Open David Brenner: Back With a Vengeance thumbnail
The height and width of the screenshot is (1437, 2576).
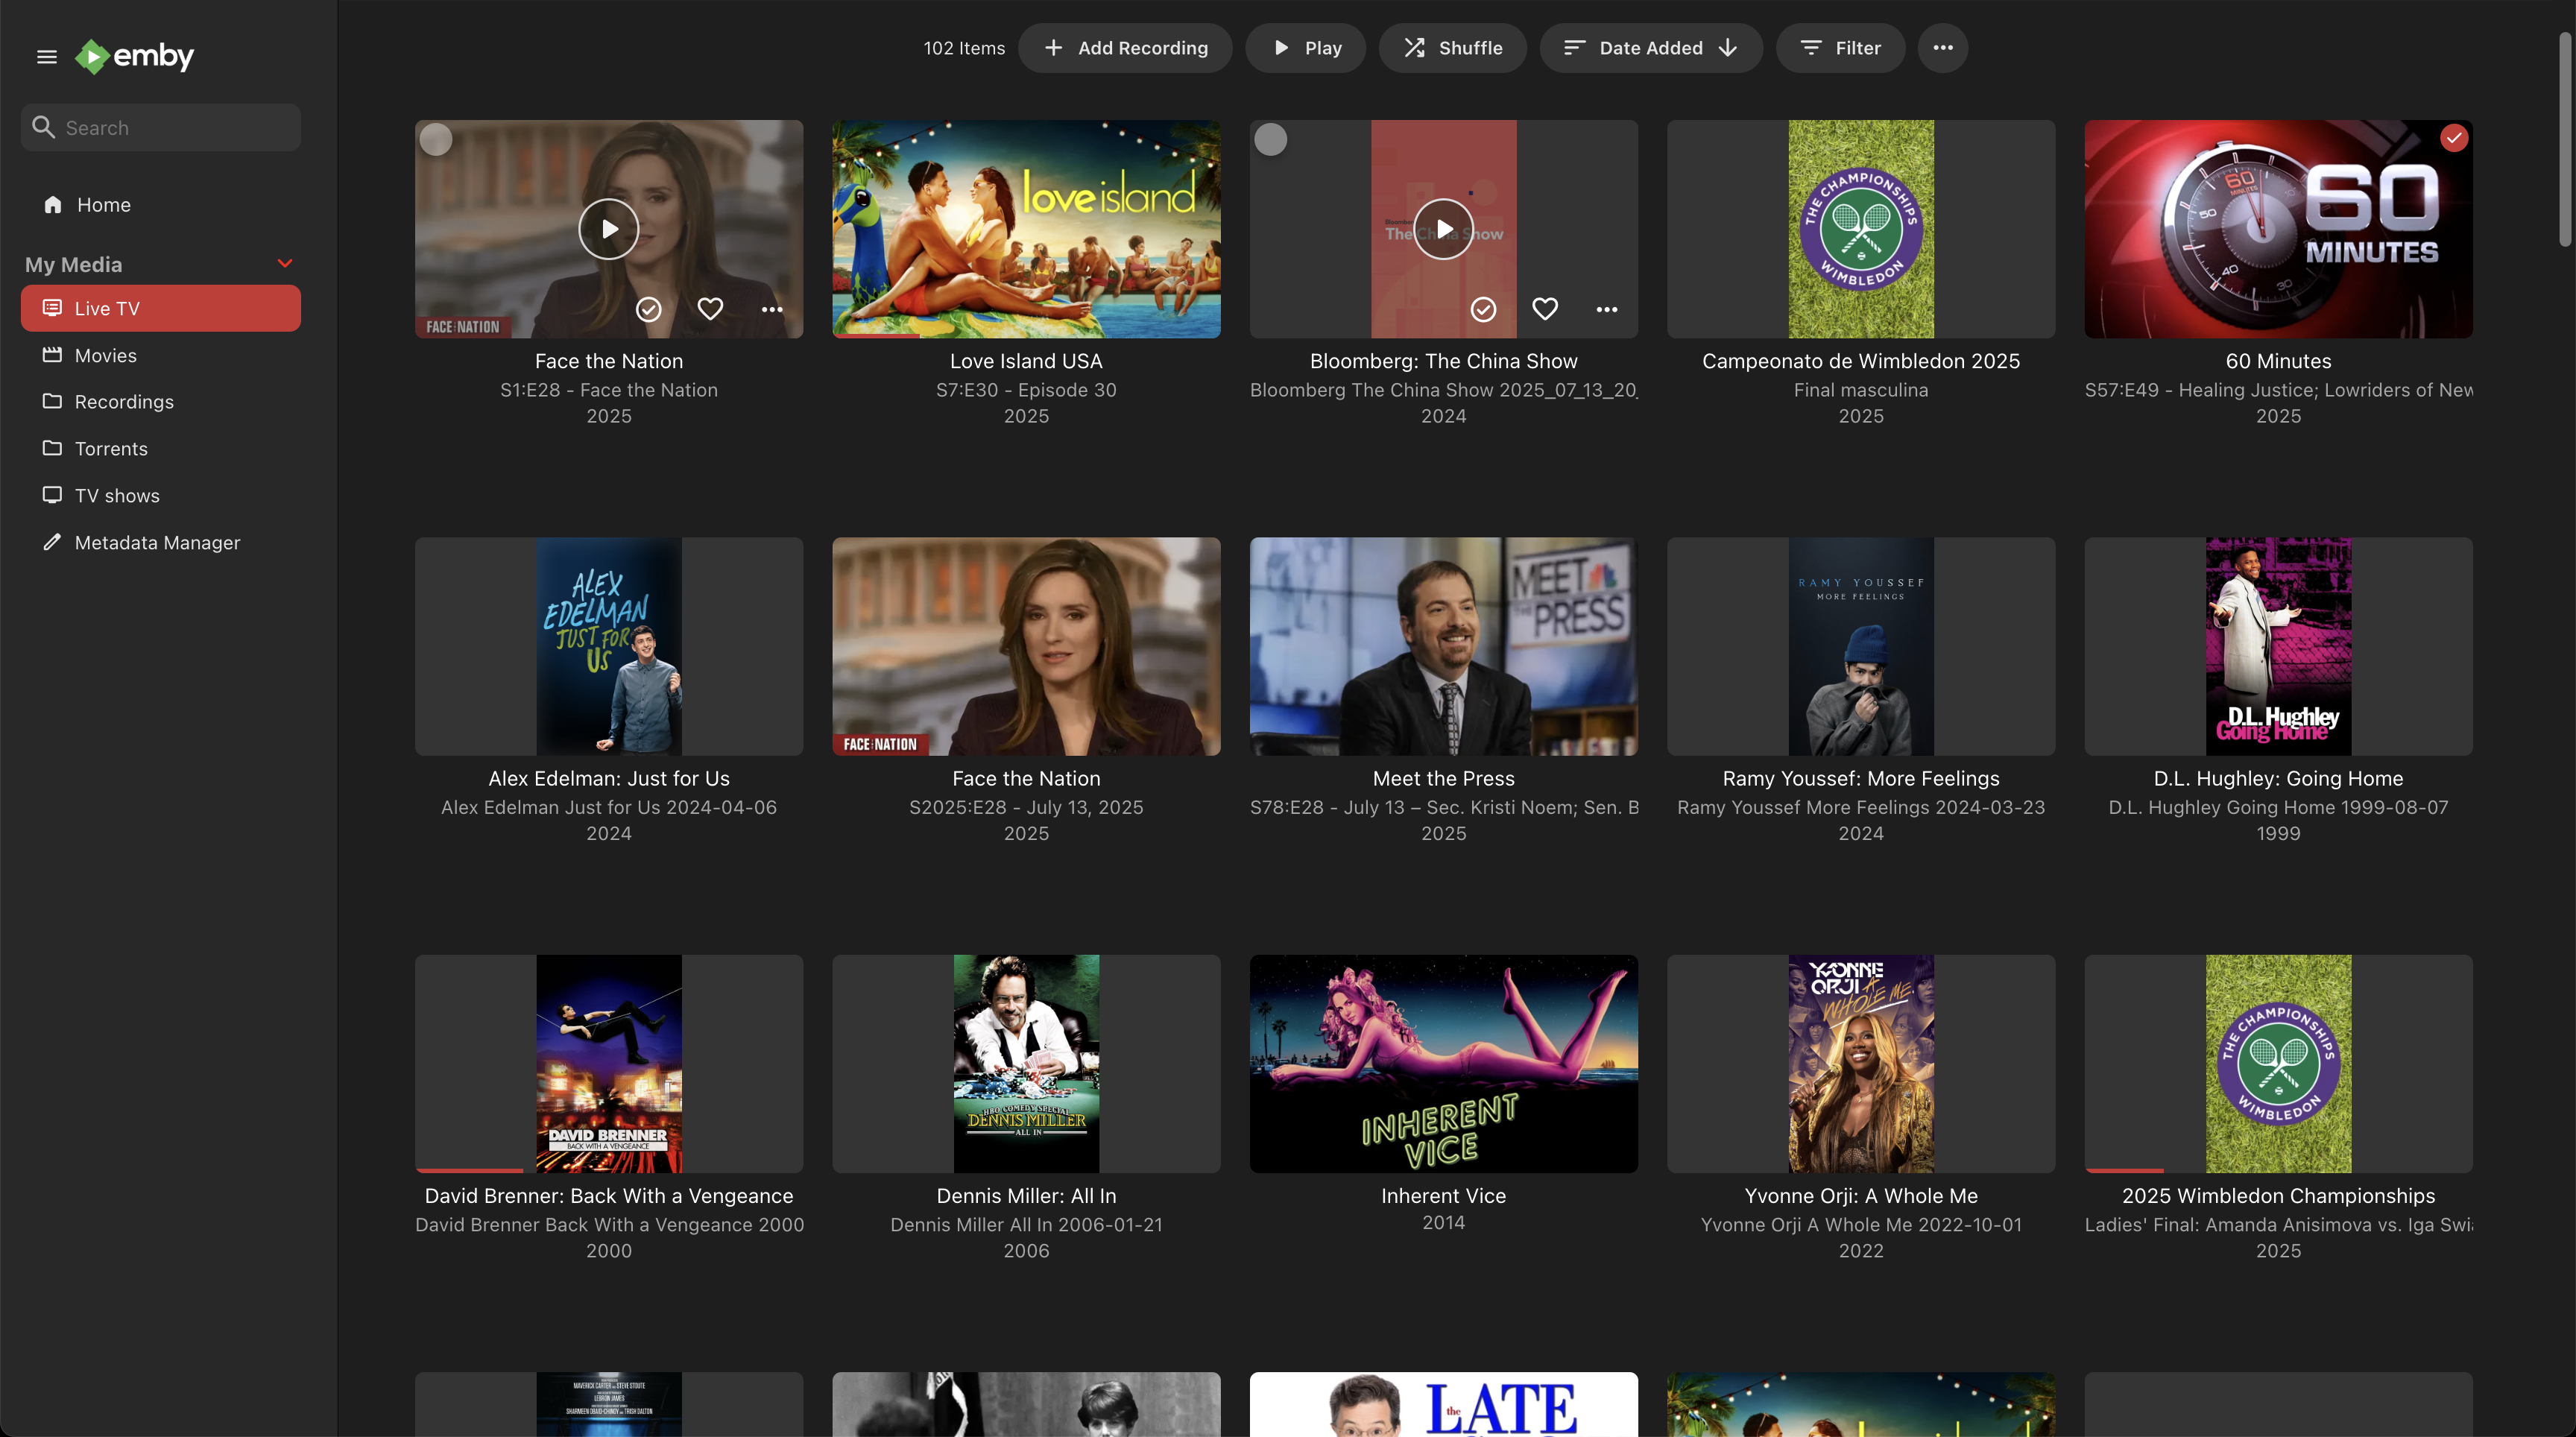(x=608, y=1063)
